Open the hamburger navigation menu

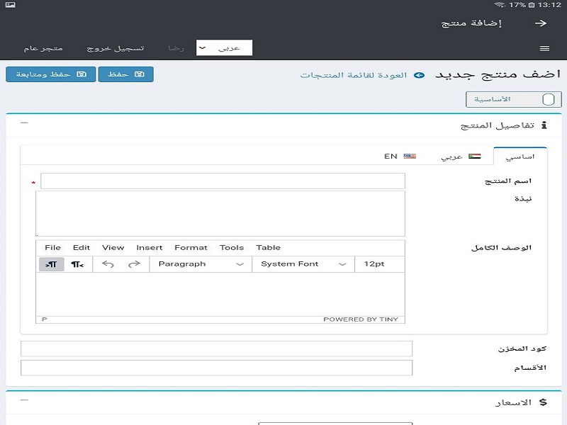pos(544,49)
